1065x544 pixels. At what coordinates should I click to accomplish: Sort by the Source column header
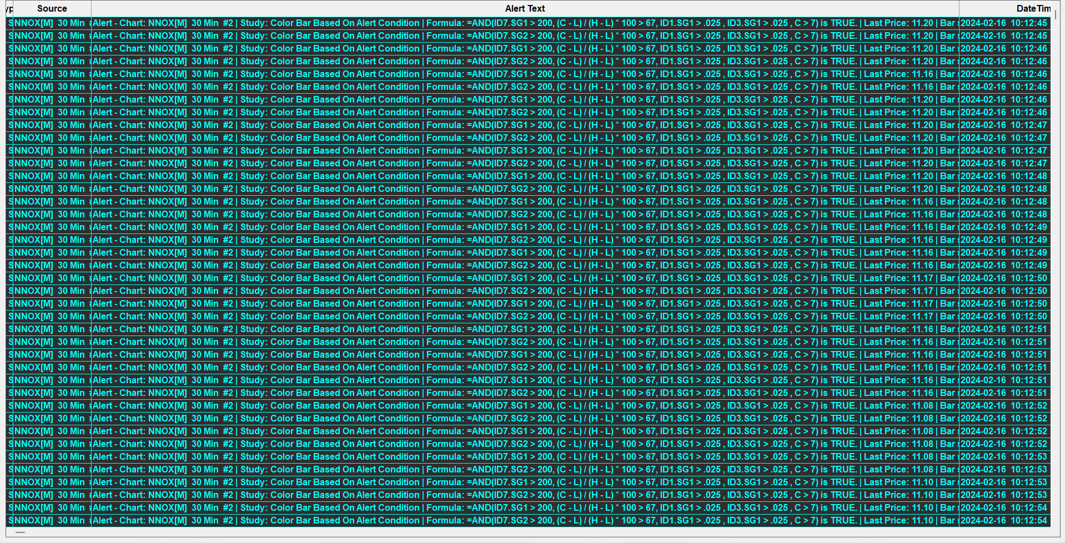52,8
